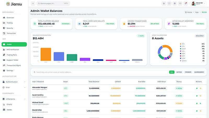209x118 pixels.
Task: Click active wallet addresses icon
Action: coord(169,24)
